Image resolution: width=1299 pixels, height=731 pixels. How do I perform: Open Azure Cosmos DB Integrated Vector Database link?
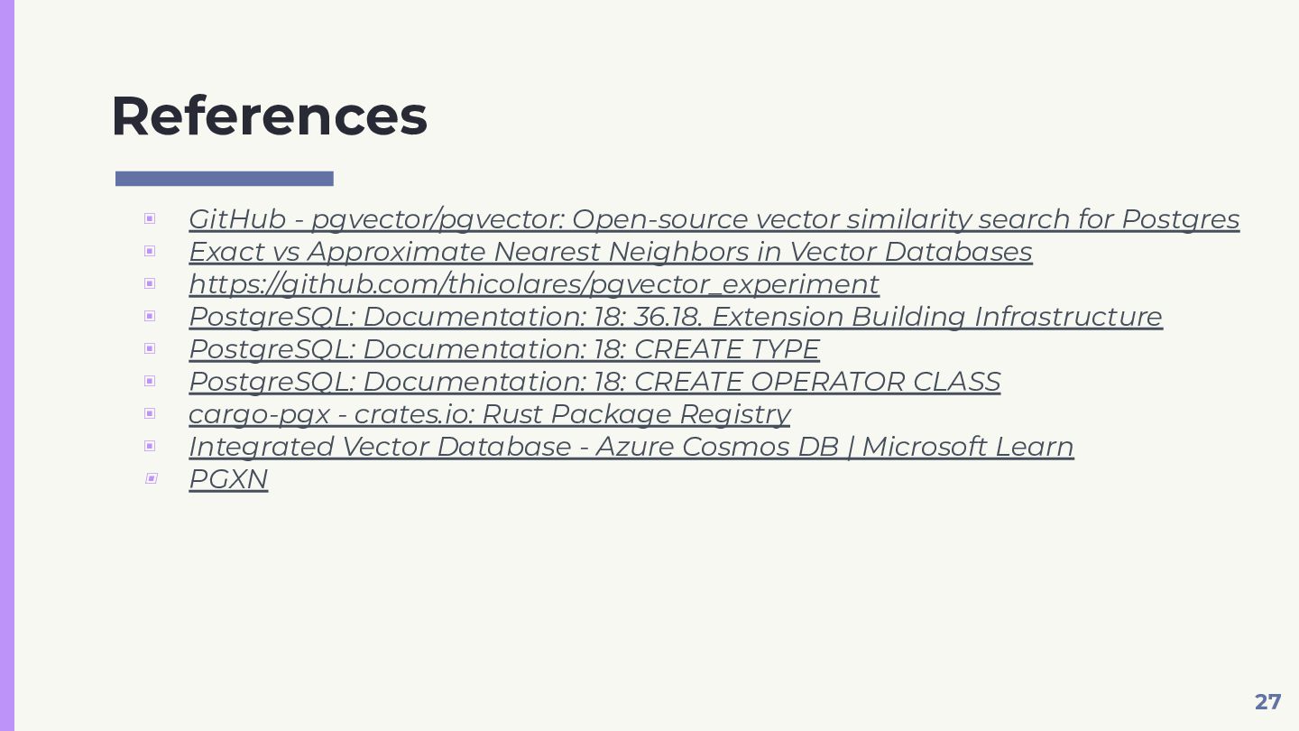(x=631, y=447)
